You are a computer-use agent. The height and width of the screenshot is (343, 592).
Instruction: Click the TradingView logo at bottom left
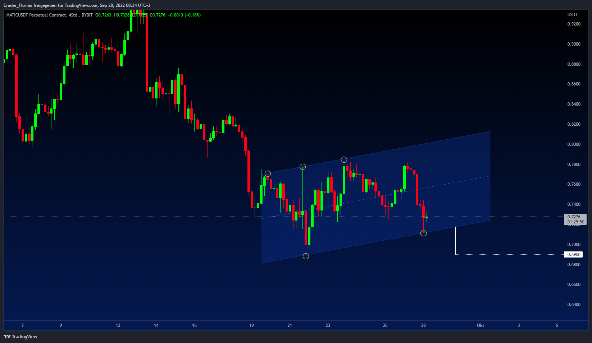pyautogui.click(x=21, y=337)
